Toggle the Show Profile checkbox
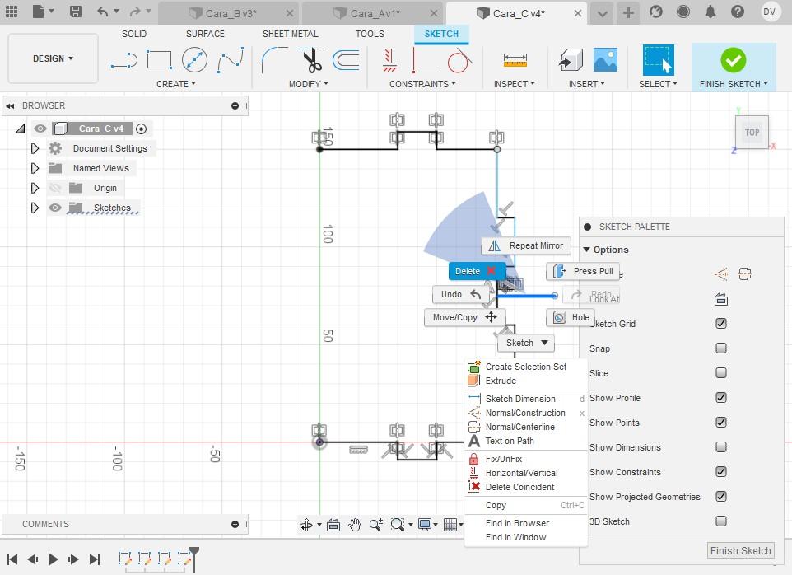This screenshot has width=792, height=575. click(720, 398)
